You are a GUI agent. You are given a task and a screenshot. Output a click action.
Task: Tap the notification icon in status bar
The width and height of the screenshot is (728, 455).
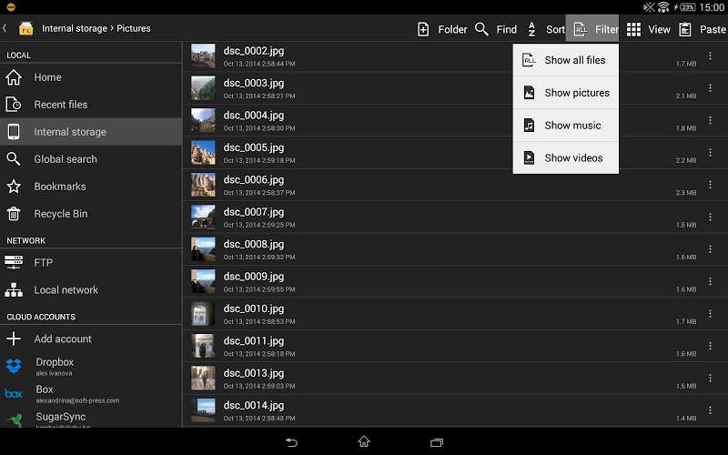[11, 7]
